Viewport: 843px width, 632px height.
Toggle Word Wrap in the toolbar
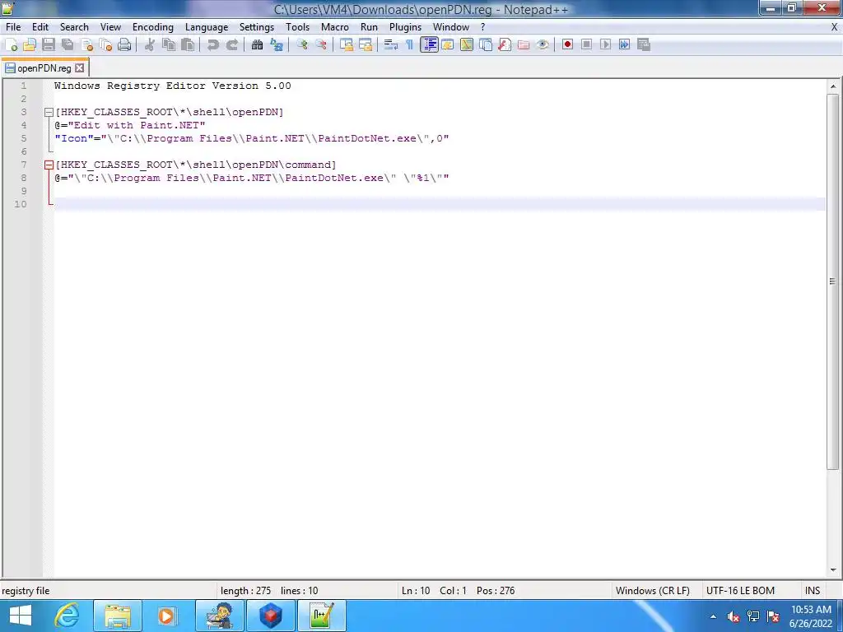tap(391, 44)
